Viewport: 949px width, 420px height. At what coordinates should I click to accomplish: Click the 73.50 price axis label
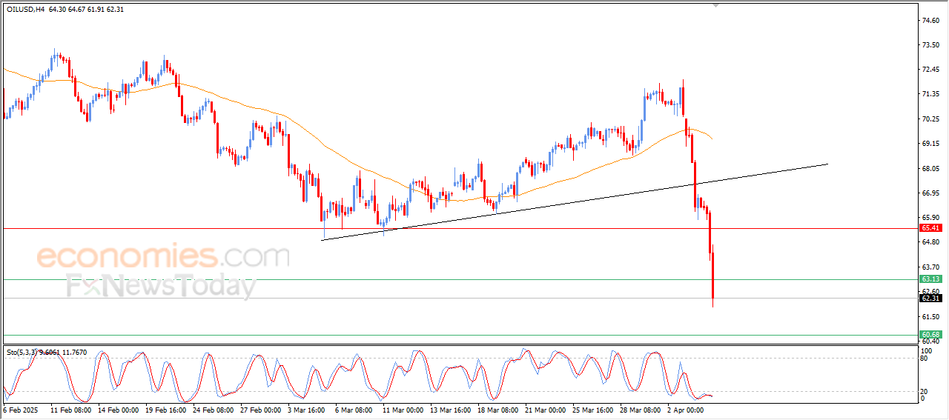click(930, 45)
